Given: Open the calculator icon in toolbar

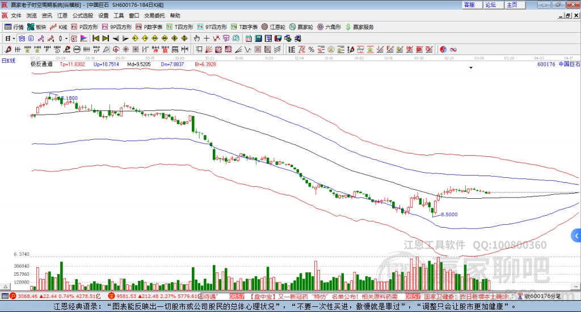Looking at the screenshot, I should pos(258,39).
